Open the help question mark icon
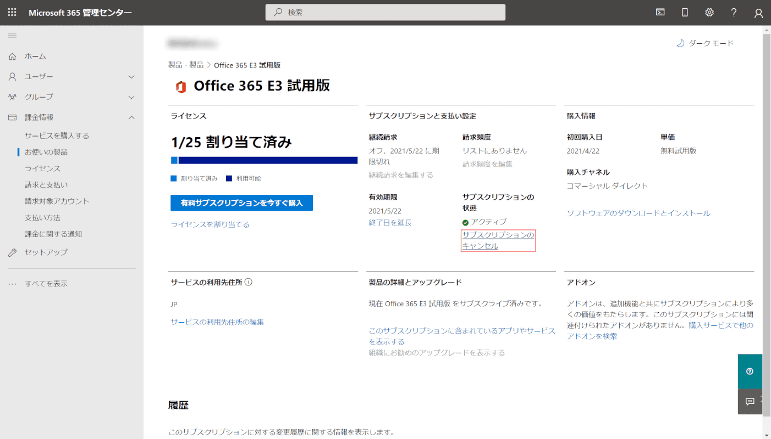771x439 pixels. point(734,13)
